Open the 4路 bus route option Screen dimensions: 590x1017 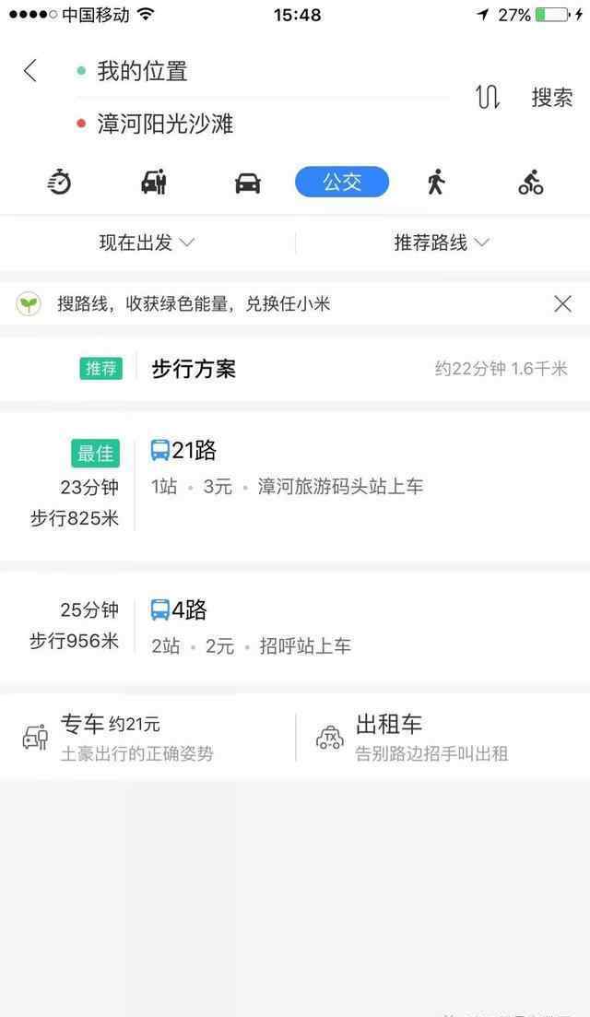tap(295, 627)
